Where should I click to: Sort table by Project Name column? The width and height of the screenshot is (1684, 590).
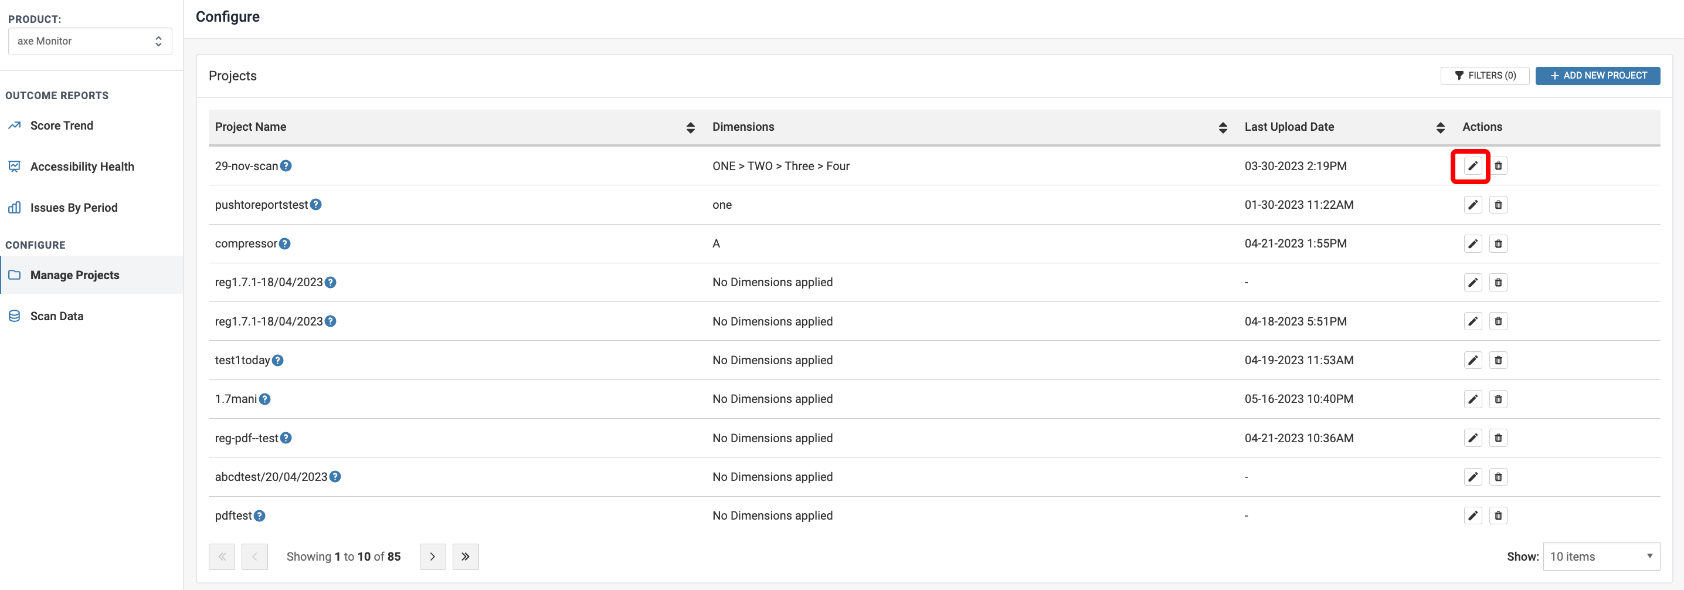coord(690,127)
